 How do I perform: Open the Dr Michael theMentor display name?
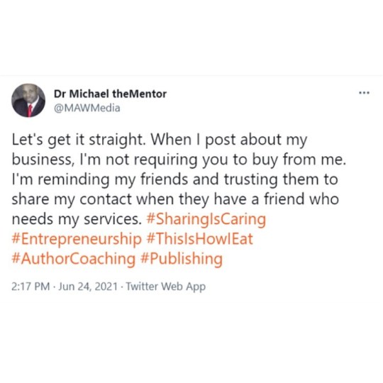point(110,94)
